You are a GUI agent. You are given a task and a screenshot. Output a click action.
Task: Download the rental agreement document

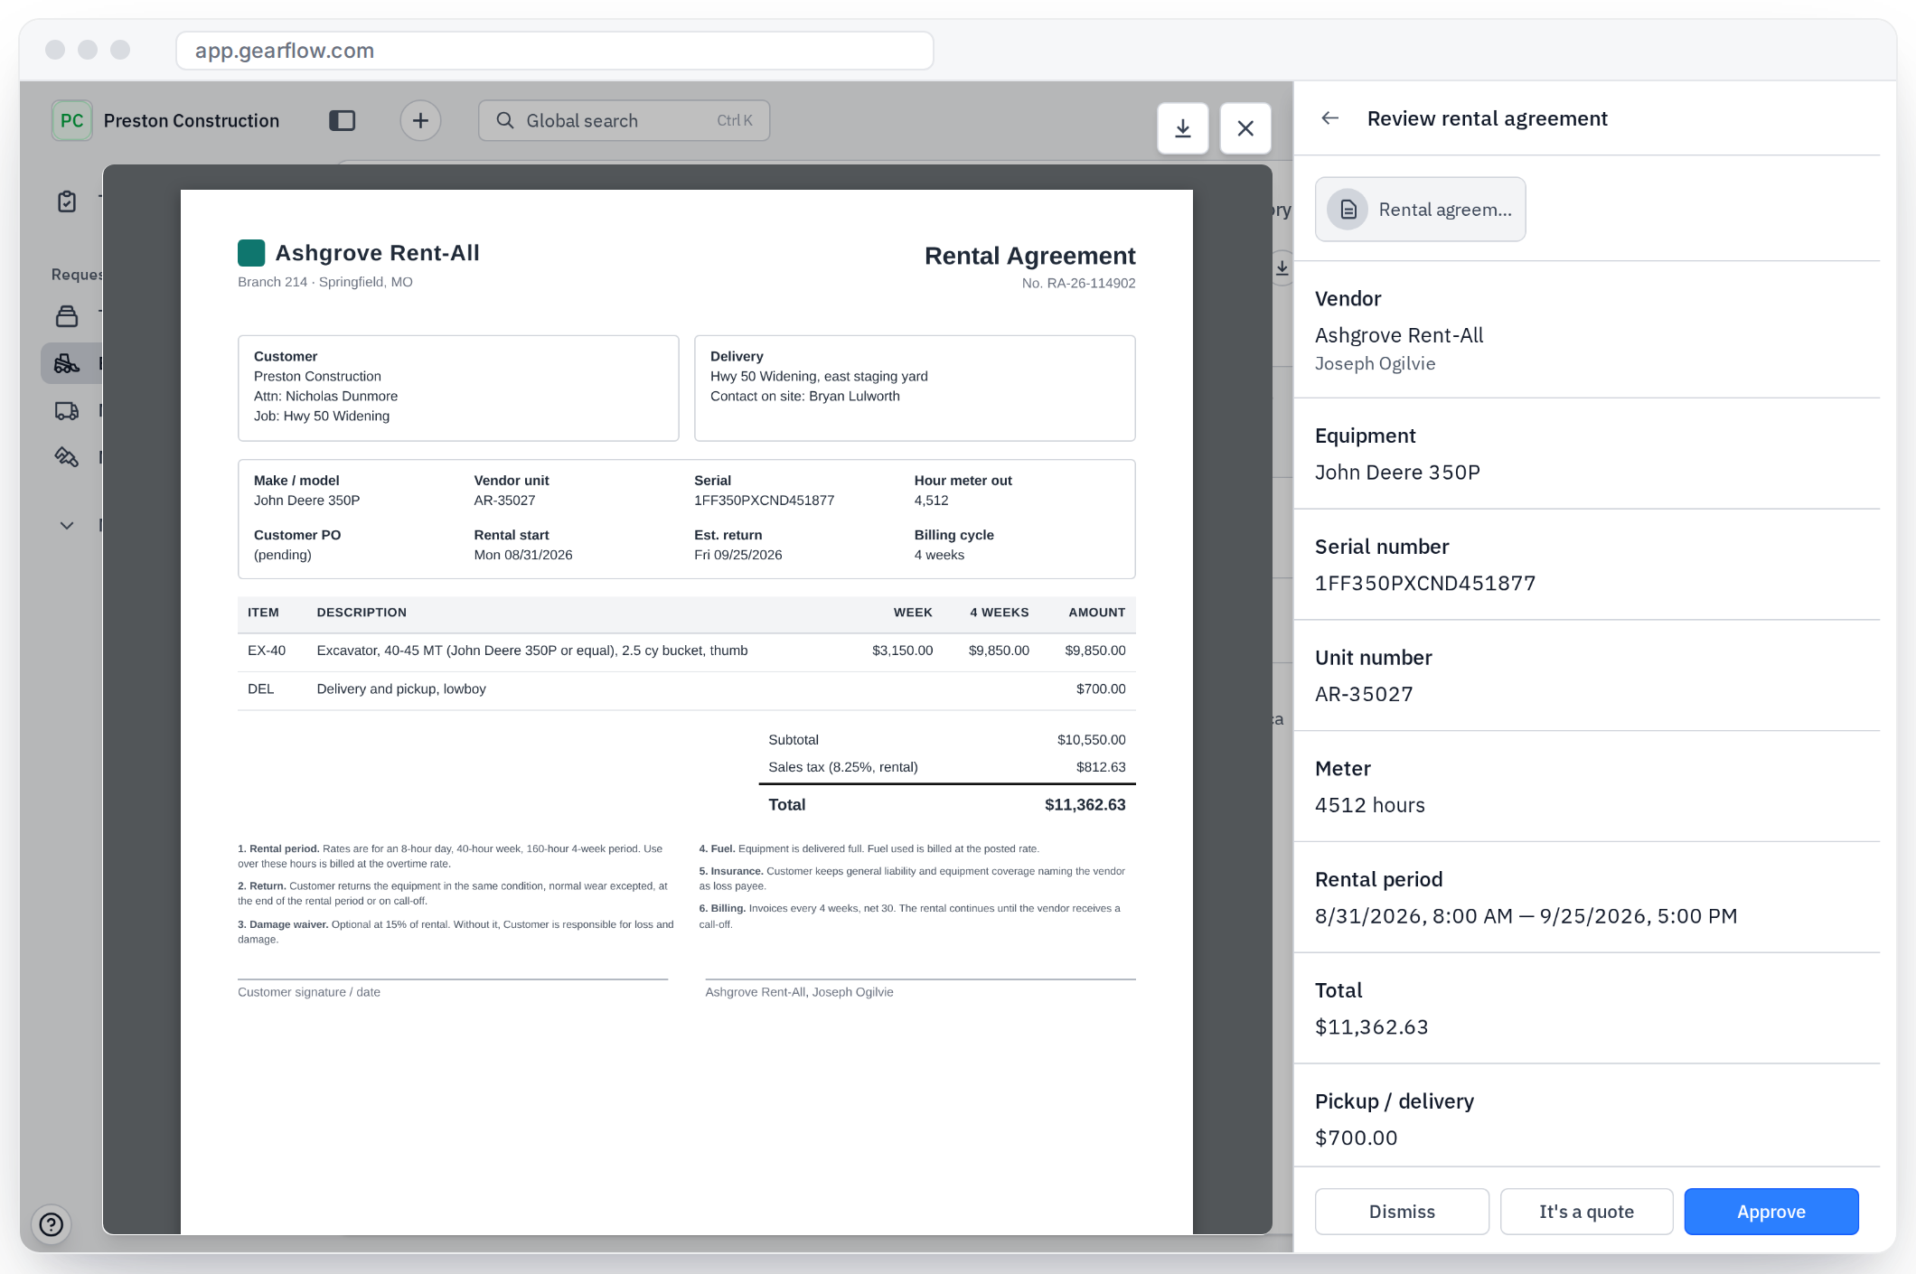click(1182, 128)
